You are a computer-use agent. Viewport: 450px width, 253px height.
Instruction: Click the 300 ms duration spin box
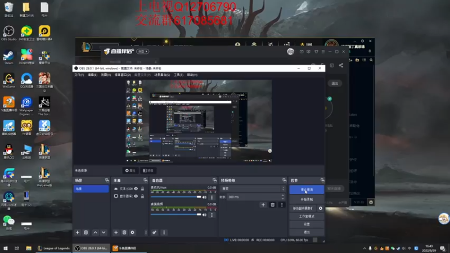coord(256,197)
